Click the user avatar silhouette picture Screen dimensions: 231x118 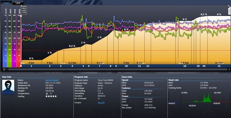pos(8,87)
